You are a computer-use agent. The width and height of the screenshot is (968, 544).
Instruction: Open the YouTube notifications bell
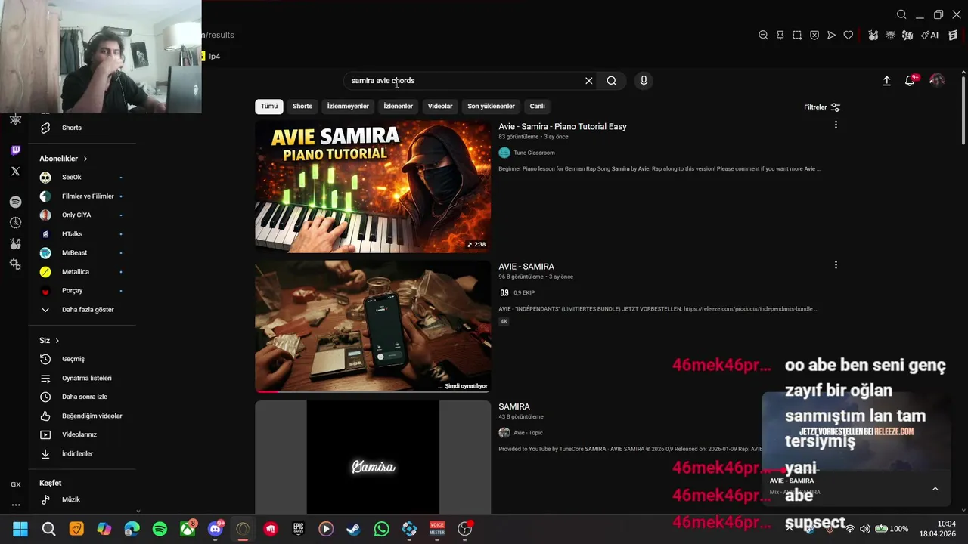click(910, 81)
